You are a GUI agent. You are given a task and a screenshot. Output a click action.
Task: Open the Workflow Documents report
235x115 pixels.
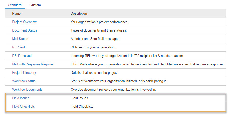point(27,89)
